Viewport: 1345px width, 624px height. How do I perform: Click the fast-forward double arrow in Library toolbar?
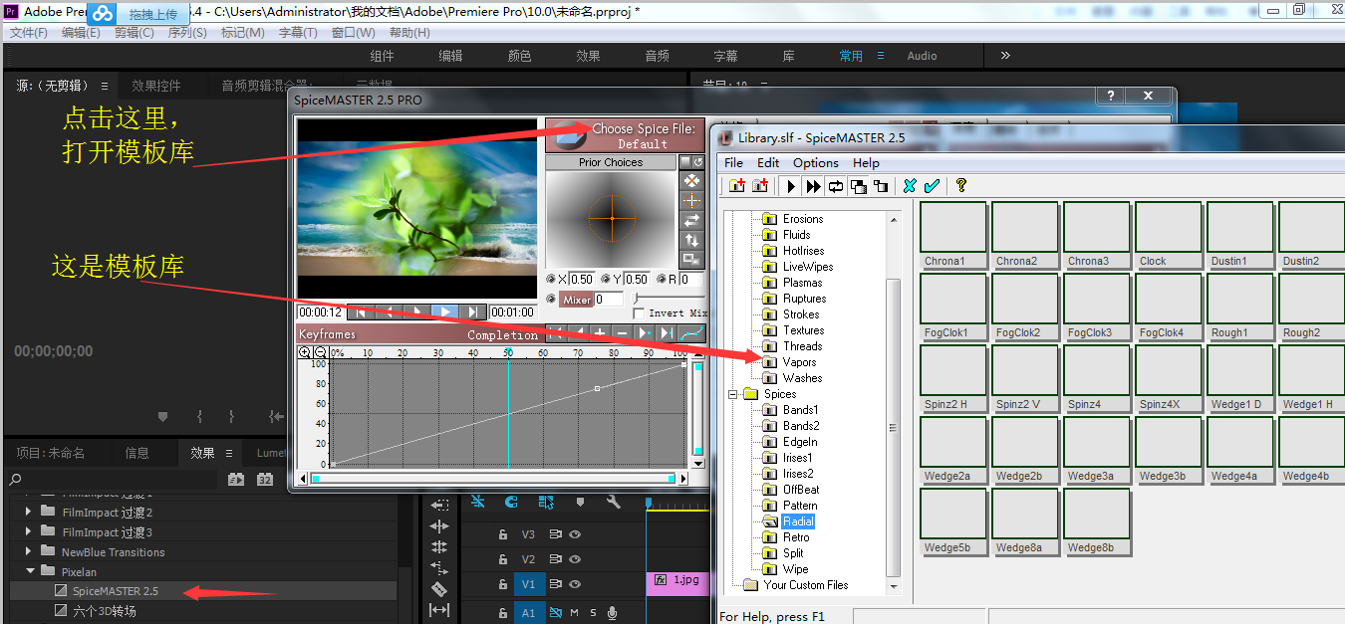[813, 185]
